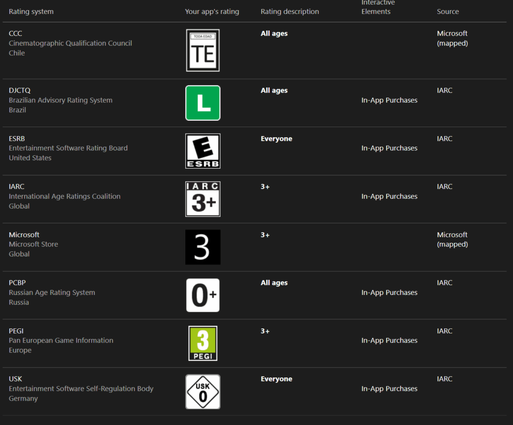Select the Cinematographic Qualification Council row text

pyautogui.click(x=70, y=43)
